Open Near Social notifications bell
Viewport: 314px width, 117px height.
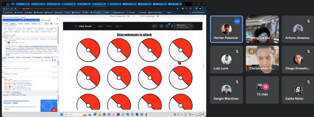coord(167,26)
